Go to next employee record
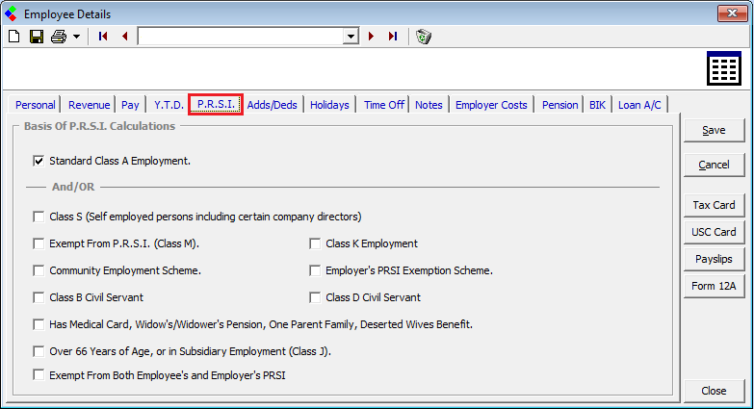The height and width of the screenshot is (409, 754). click(x=372, y=37)
